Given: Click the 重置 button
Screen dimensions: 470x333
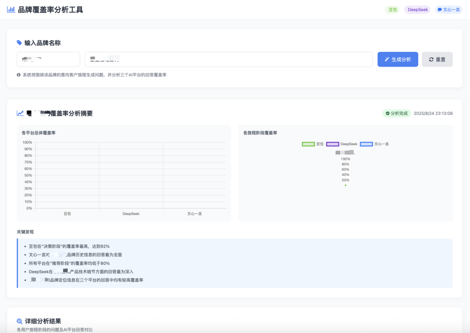Looking at the screenshot, I should (437, 59).
